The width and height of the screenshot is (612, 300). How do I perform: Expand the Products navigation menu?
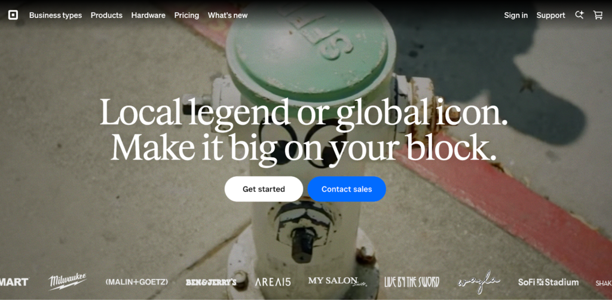pos(106,15)
